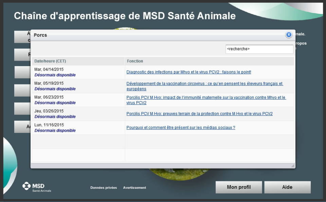
Task: Open the Porcilis PCV M Hyo preuves terrain link
Action: pos(199,114)
